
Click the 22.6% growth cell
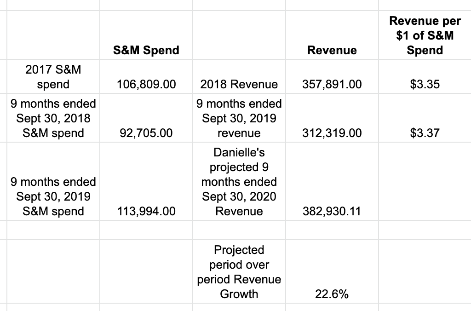332,271
